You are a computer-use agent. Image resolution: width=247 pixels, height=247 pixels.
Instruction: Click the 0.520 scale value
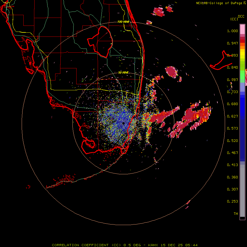(232, 141)
